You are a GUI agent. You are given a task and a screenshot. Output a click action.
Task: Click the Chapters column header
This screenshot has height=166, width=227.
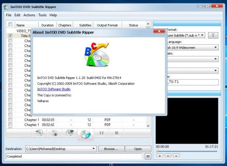[65, 25]
